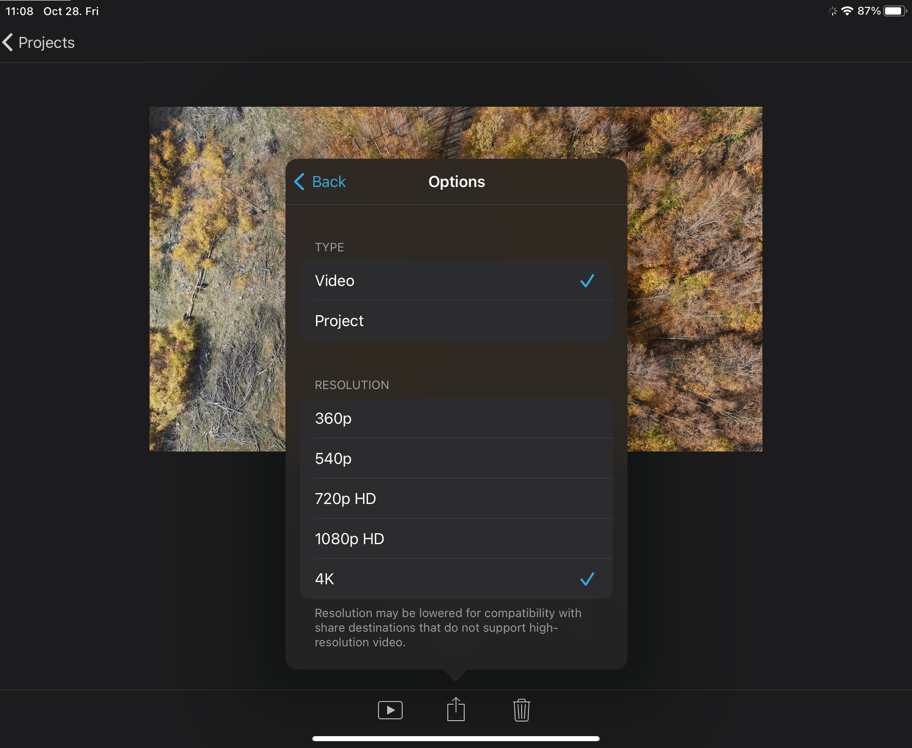The width and height of the screenshot is (912, 748).
Task: Choose 540p resolution
Action: pos(456,458)
